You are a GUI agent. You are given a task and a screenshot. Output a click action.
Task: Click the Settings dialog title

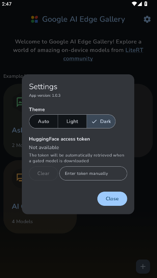click(x=43, y=87)
